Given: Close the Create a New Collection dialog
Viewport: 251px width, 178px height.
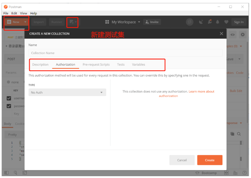Looking at the screenshot, I should coord(221,34).
